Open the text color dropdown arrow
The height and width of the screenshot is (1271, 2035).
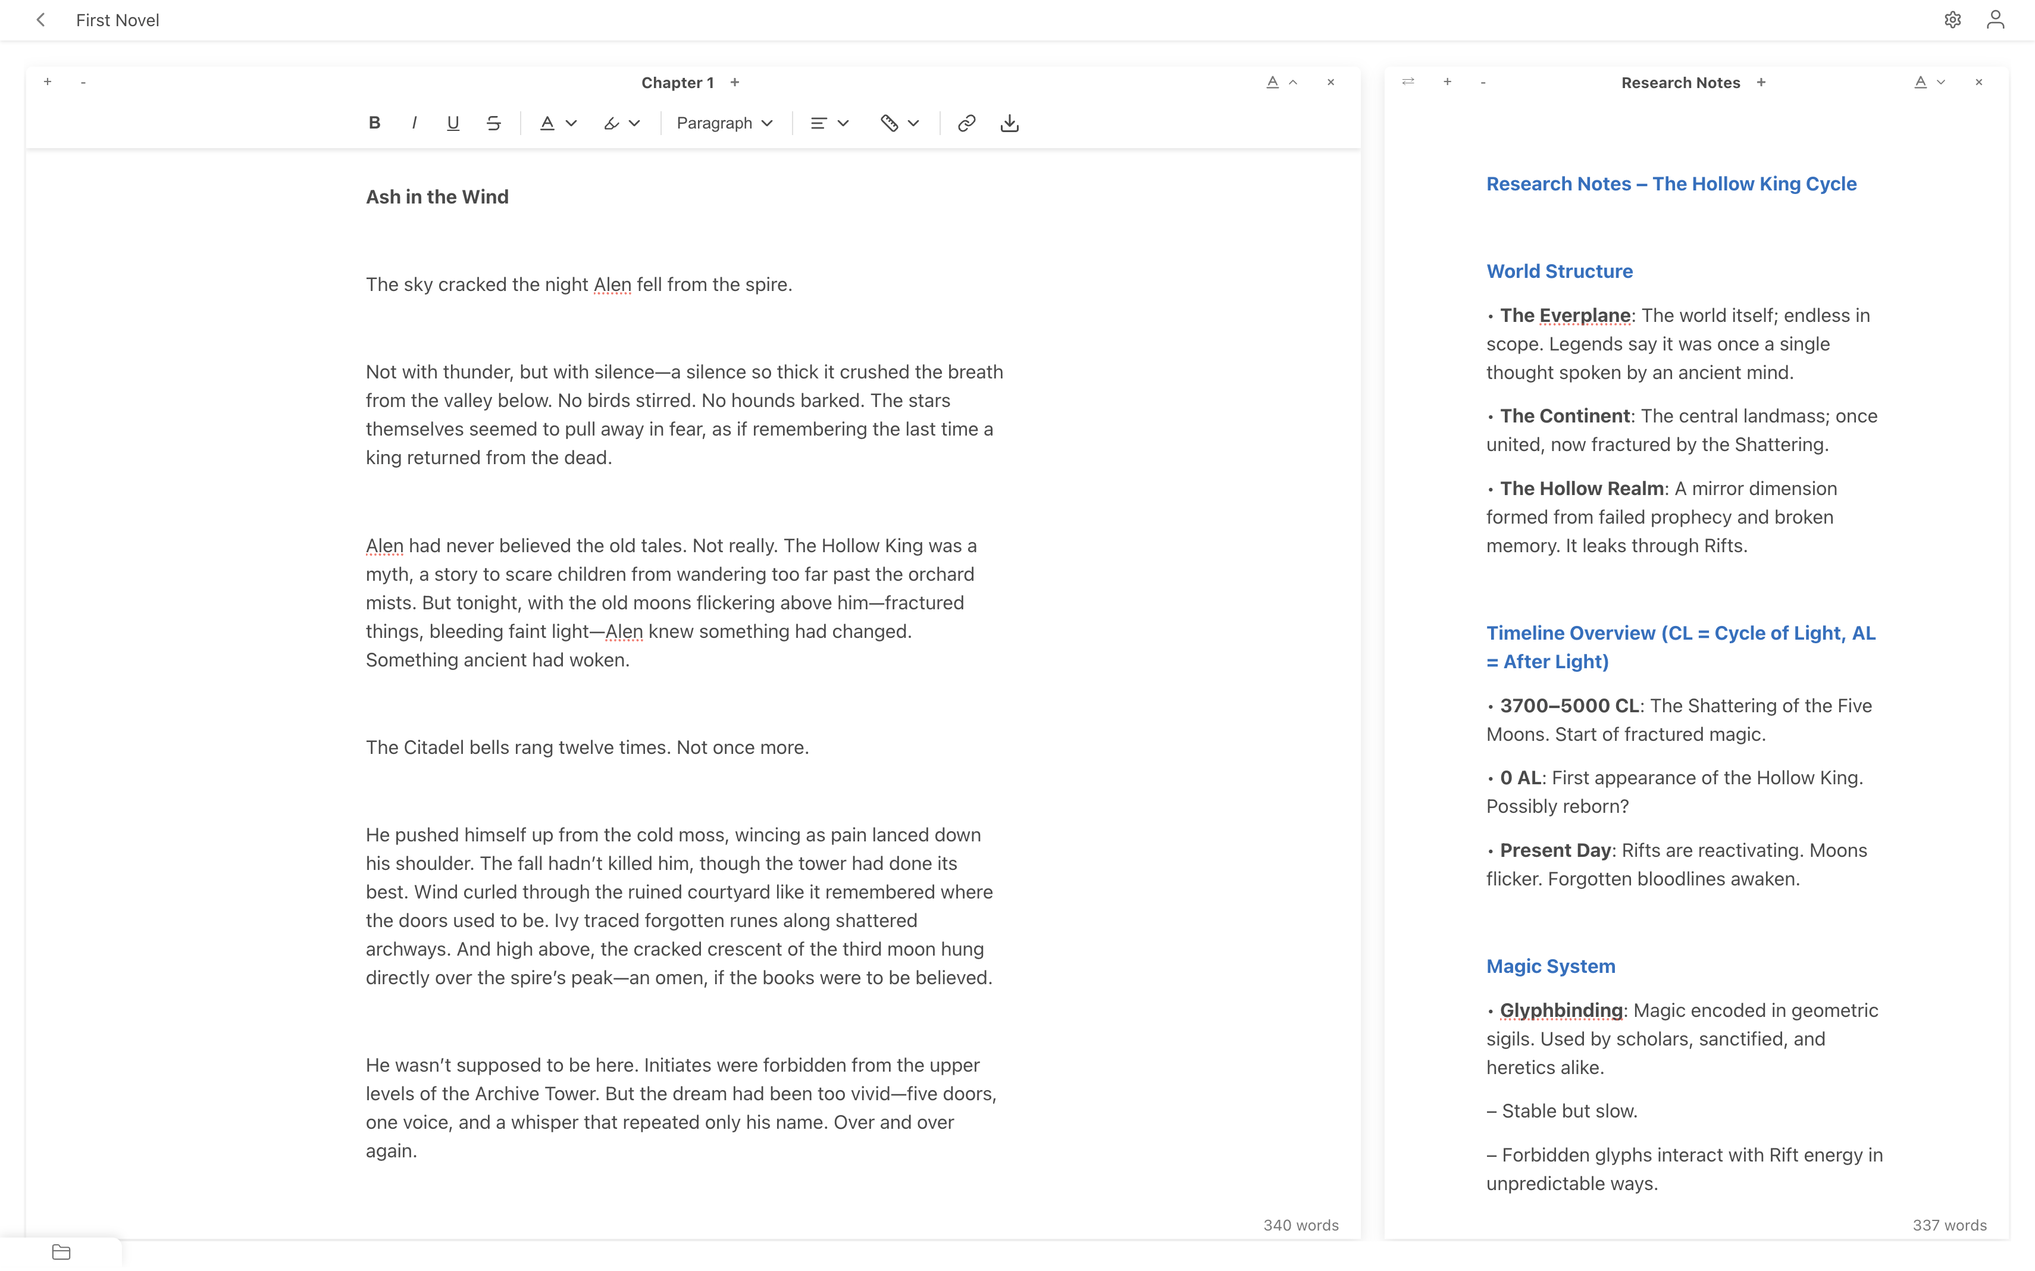tap(572, 123)
